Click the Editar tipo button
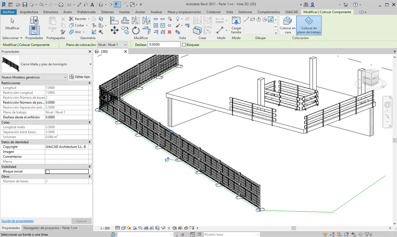 (x=80, y=77)
